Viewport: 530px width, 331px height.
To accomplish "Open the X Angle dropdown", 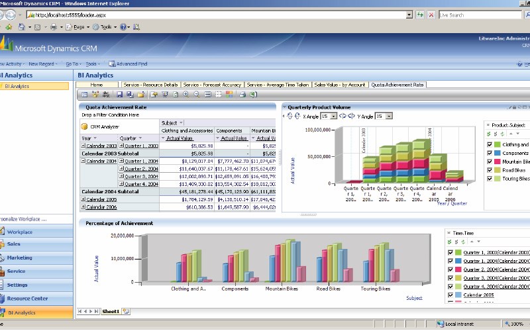I will tap(334, 117).
